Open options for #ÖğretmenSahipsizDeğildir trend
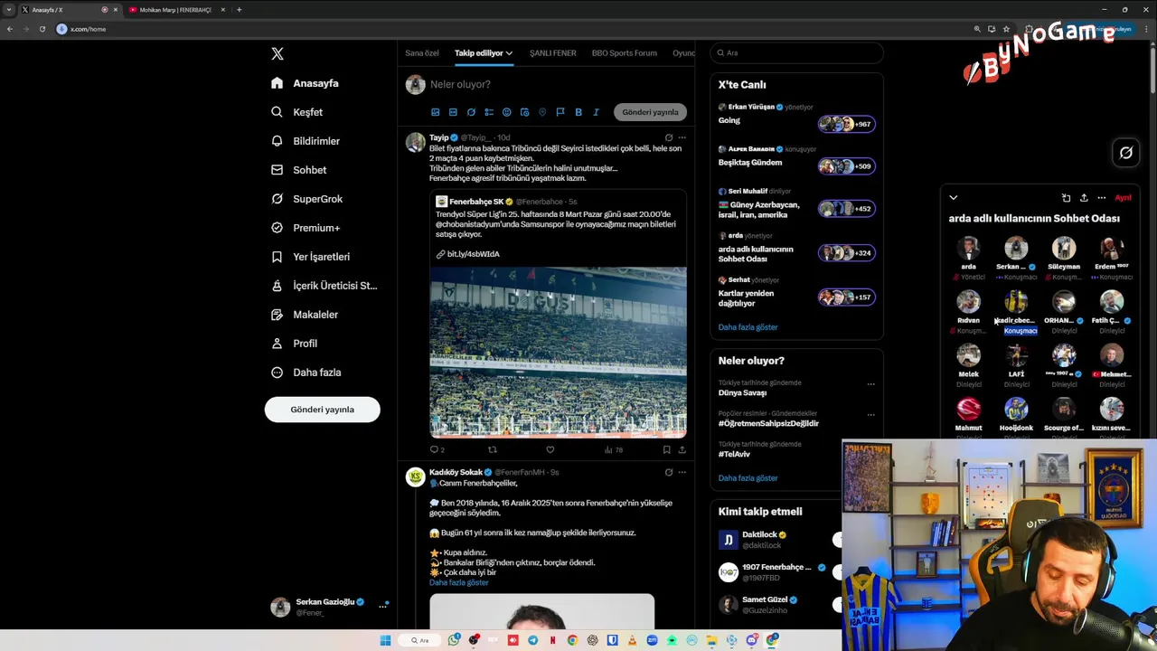Image resolution: width=1157 pixels, height=651 pixels. [x=870, y=415]
